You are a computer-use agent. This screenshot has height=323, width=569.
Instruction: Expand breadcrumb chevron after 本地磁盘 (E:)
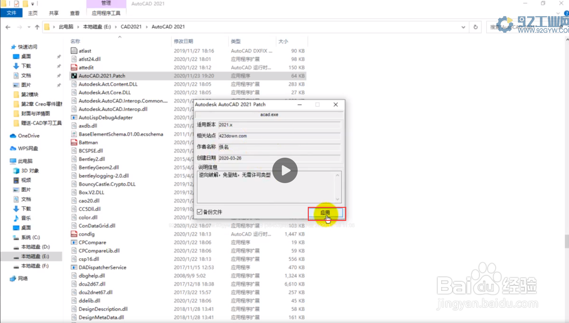pos(116,27)
